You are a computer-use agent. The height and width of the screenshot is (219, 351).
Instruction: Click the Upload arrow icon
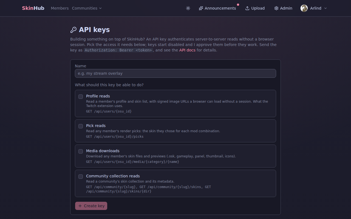pyautogui.click(x=247, y=8)
